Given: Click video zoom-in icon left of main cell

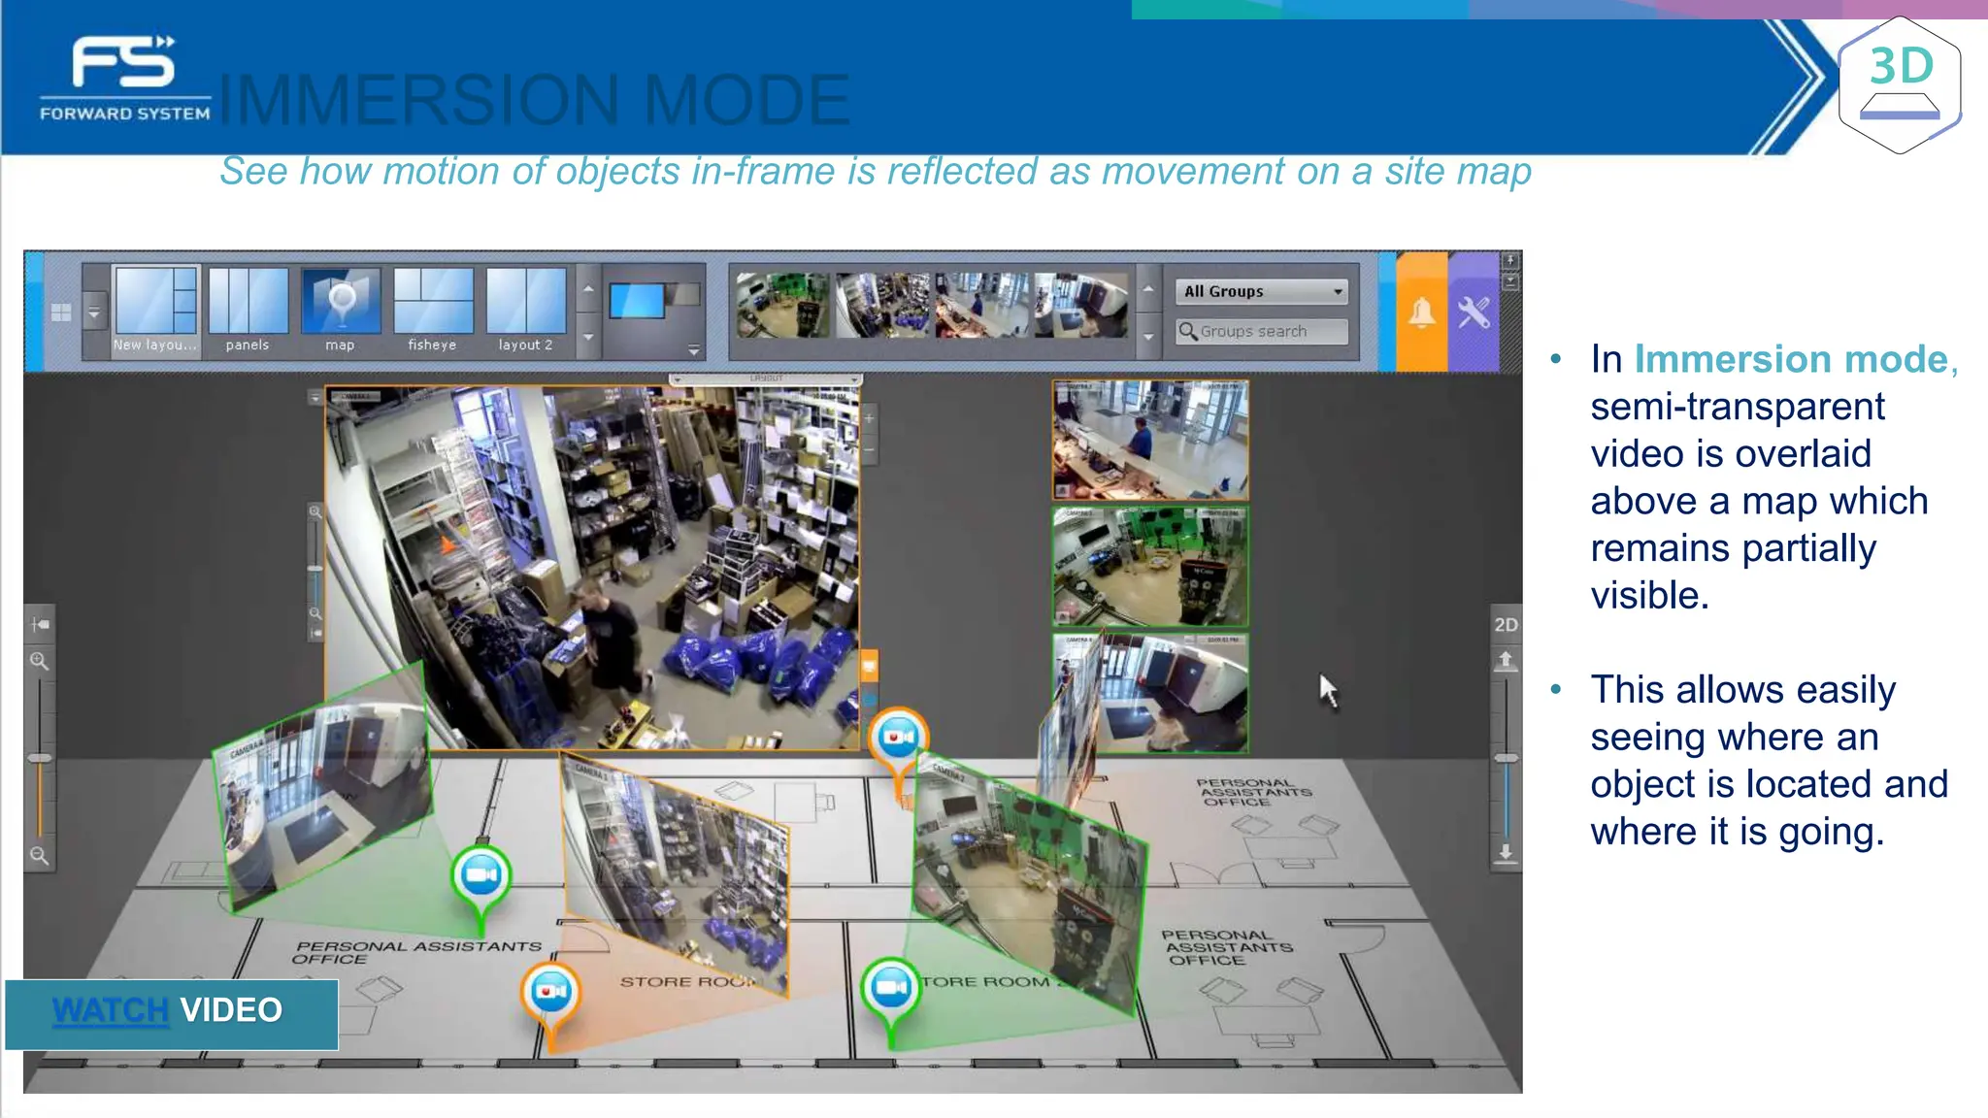Looking at the screenshot, I should click(315, 511).
